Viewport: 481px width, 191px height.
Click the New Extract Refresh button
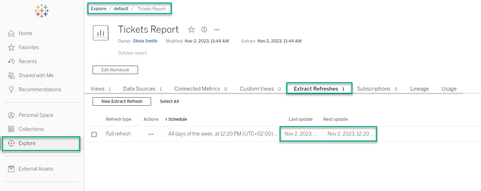(x=122, y=101)
